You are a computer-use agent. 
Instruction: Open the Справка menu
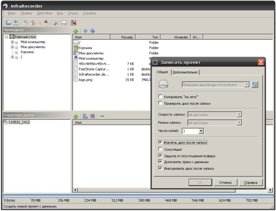pos(89,13)
